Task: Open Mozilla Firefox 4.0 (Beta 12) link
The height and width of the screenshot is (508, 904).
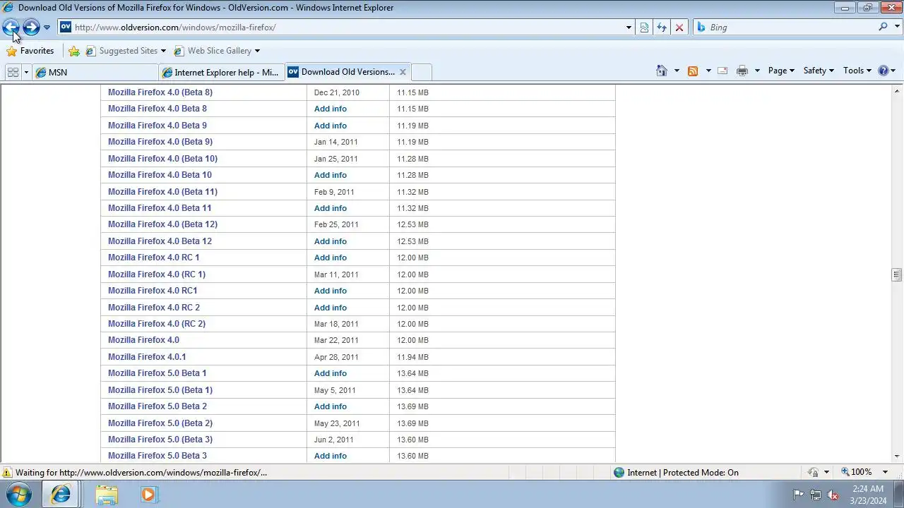Action: (162, 224)
